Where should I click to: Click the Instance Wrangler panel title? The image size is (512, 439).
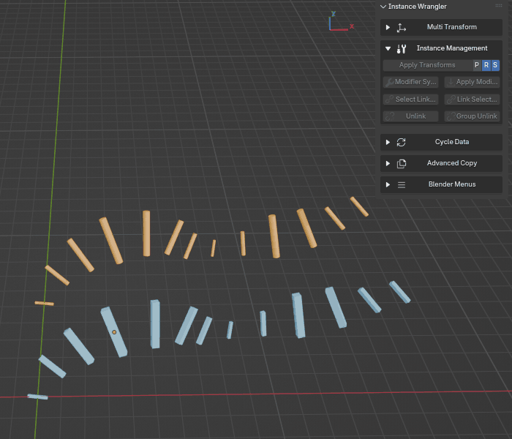click(x=418, y=7)
